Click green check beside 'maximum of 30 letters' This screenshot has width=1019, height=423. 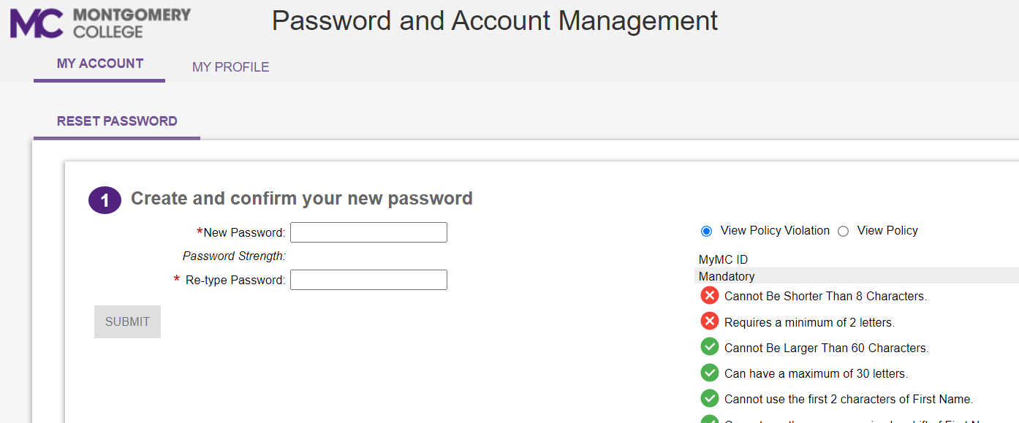click(710, 372)
